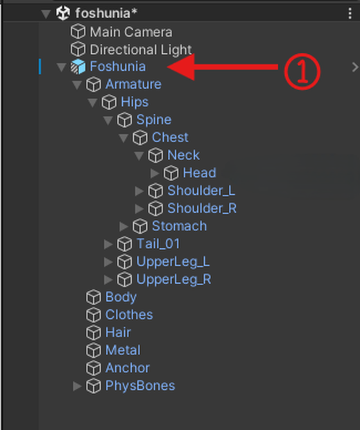Image resolution: width=360 pixels, height=430 pixels.
Task: Click the cube icon next to Armature
Action: (94, 85)
